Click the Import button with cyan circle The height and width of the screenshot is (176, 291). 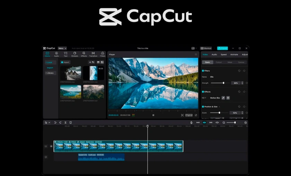65,62
